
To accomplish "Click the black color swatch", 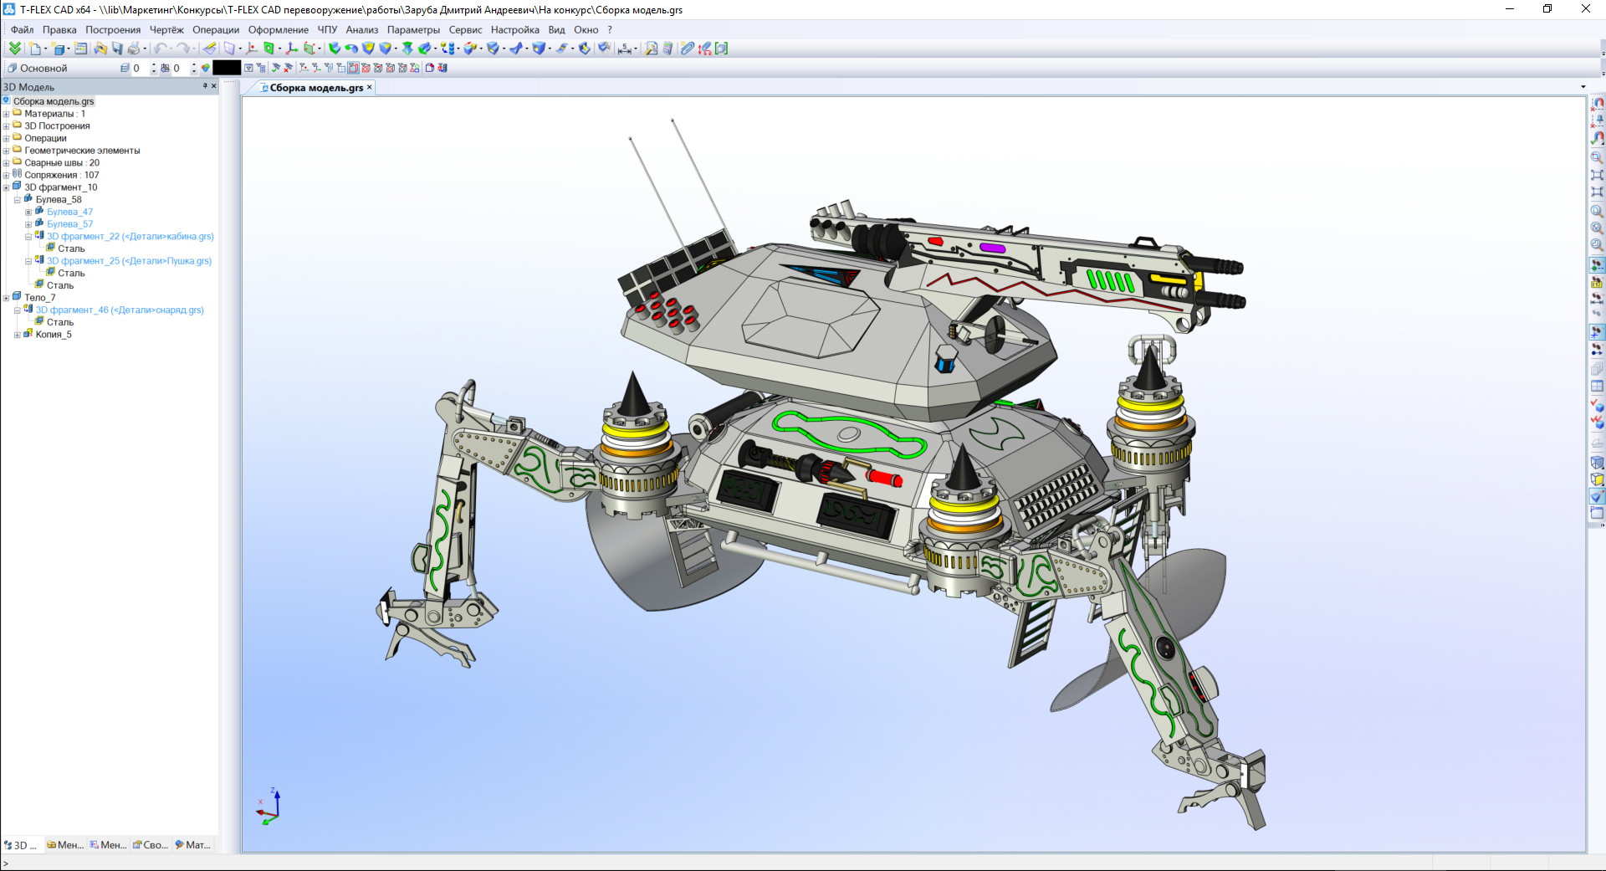I will (227, 68).
